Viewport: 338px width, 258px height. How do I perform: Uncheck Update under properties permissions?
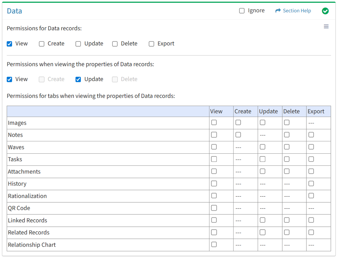[x=78, y=80]
